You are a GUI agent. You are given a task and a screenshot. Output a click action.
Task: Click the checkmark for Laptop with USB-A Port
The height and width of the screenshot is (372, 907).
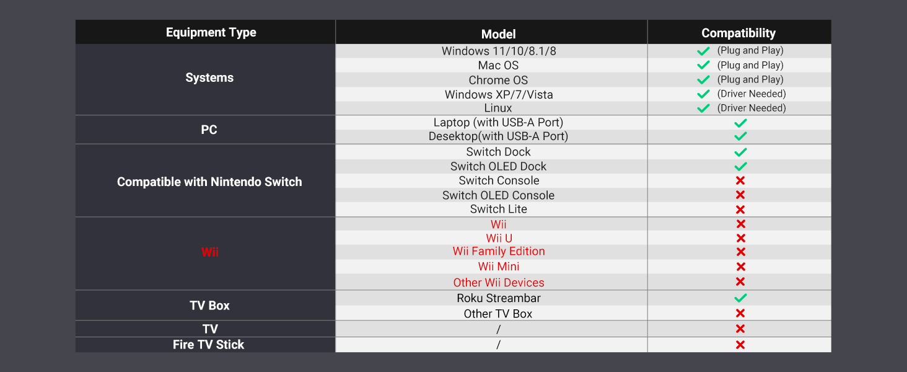click(x=740, y=123)
